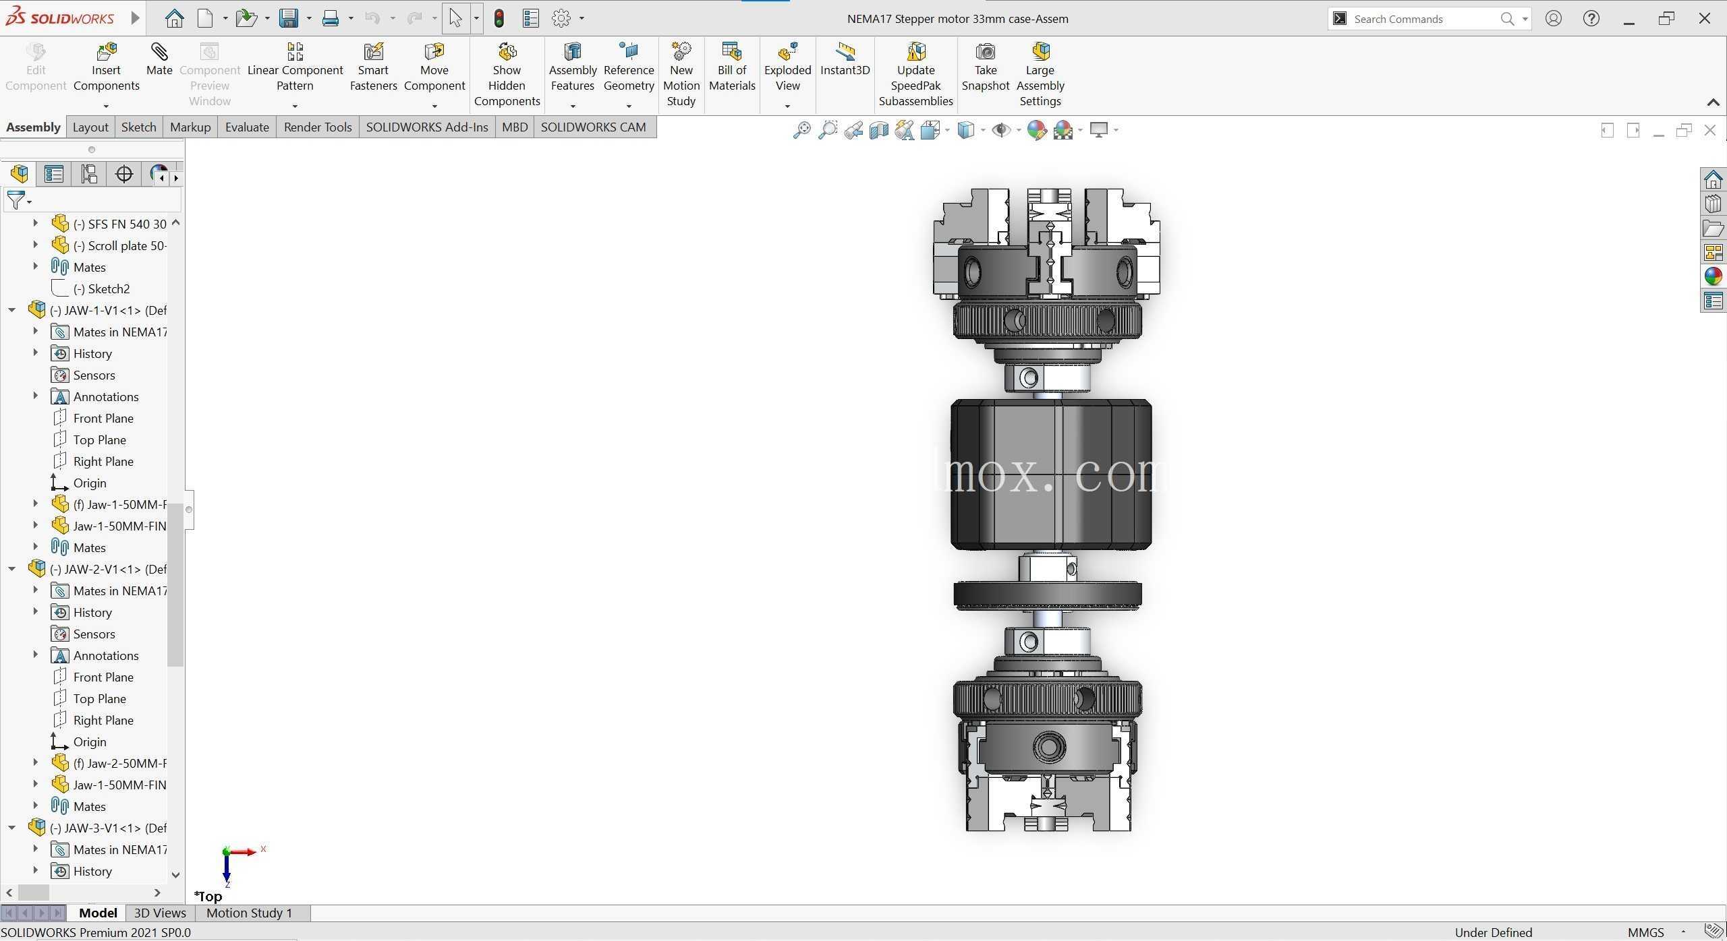The width and height of the screenshot is (1727, 941).
Task: Toggle Large Assembly Settings
Action: tap(1040, 74)
